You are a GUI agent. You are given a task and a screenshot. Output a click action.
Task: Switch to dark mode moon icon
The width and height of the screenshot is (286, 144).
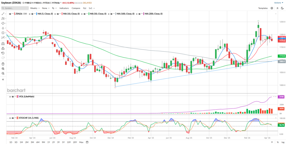282,8
